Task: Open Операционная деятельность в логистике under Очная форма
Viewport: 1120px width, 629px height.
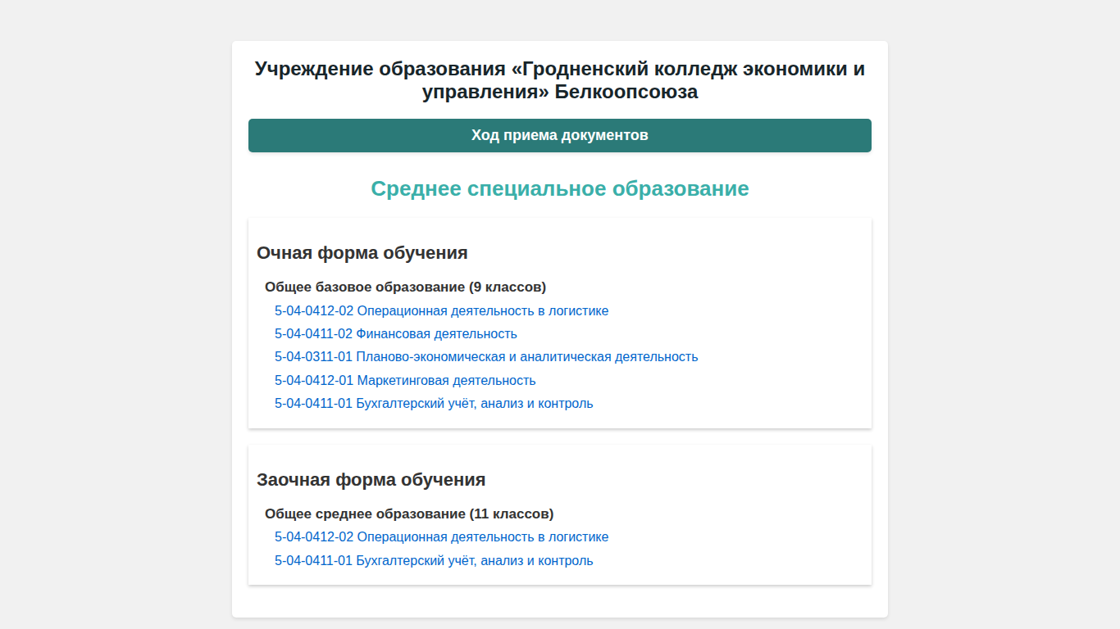Action: click(441, 311)
